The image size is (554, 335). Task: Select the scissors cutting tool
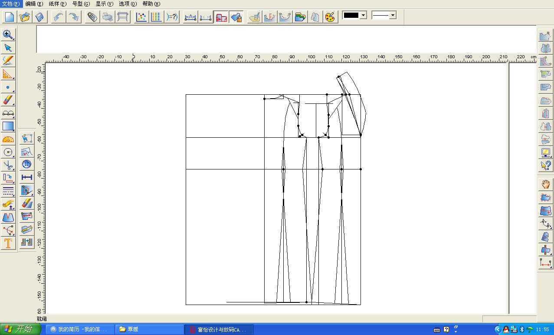click(x=8, y=165)
